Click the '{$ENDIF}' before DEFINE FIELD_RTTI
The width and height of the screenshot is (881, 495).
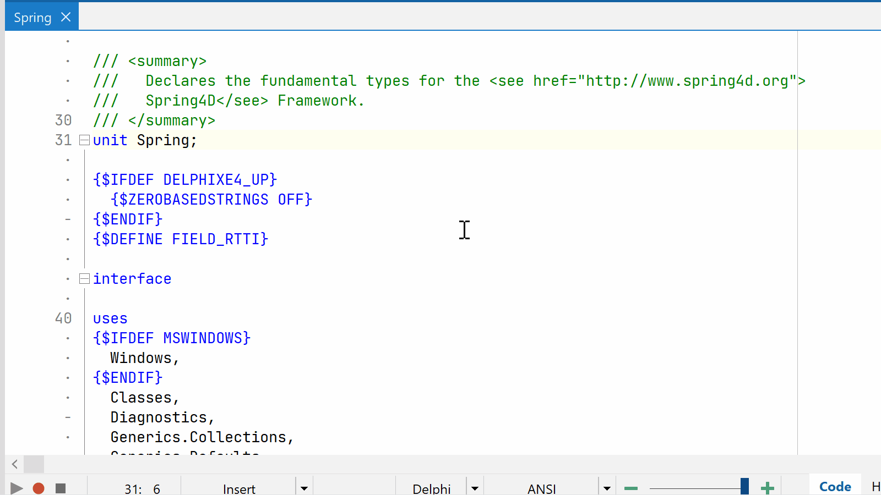[x=128, y=219]
